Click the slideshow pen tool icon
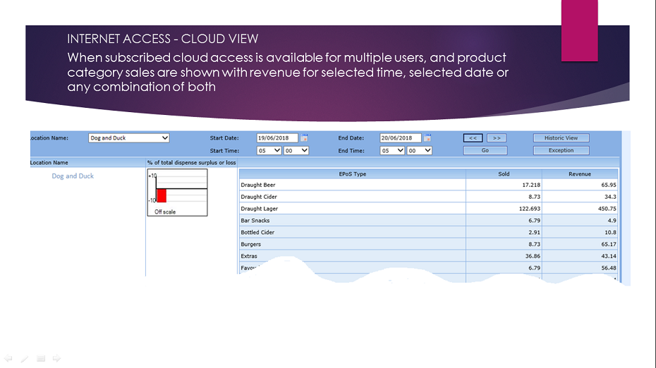The height and width of the screenshot is (368, 656). [25, 358]
